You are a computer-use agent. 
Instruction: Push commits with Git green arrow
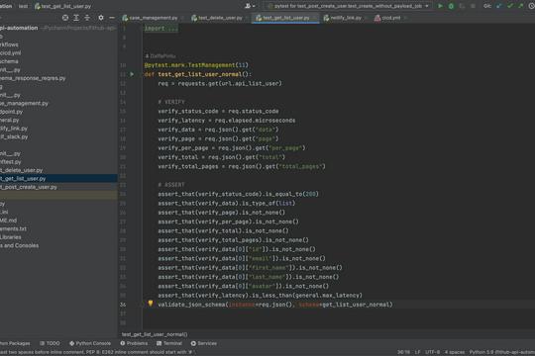click(x=521, y=6)
